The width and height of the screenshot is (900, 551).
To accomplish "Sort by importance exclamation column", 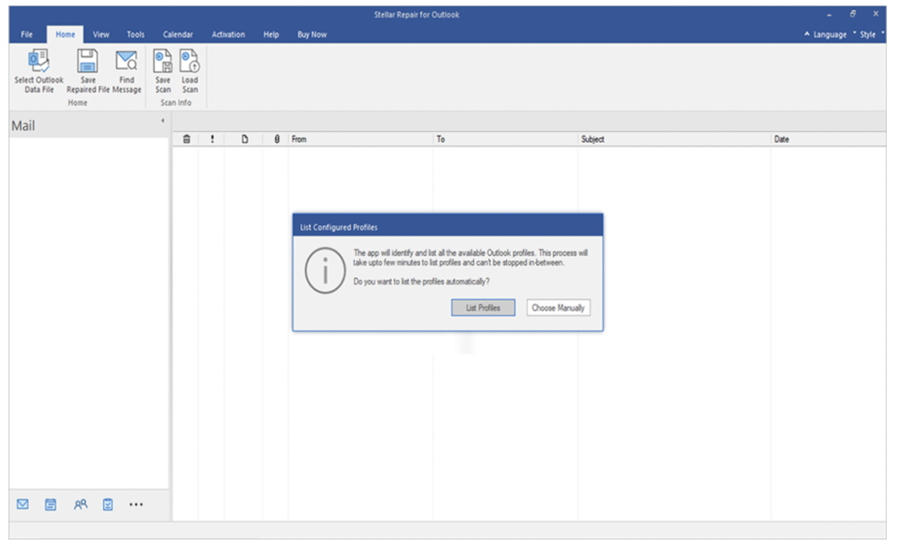I will pos(212,139).
